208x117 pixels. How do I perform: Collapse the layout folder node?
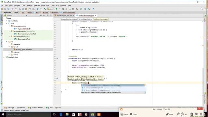point(9,47)
